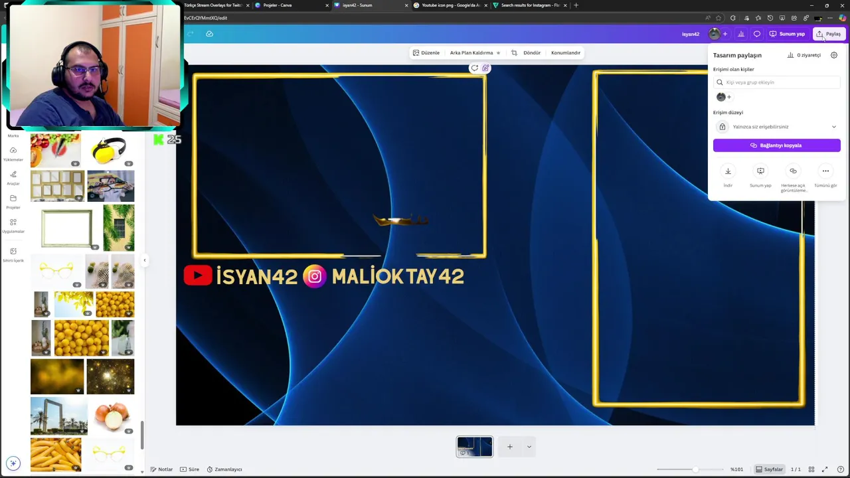Add a new page with plus button
850x478 pixels.
tap(510, 447)
